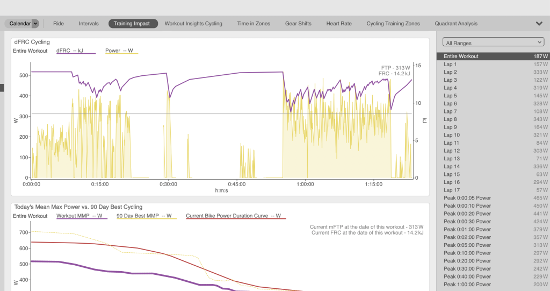Toggle Current Bike Power Duration Curve legend
Image resolution: width=550 pixels, height=291 pixels.
click(236, 216)
